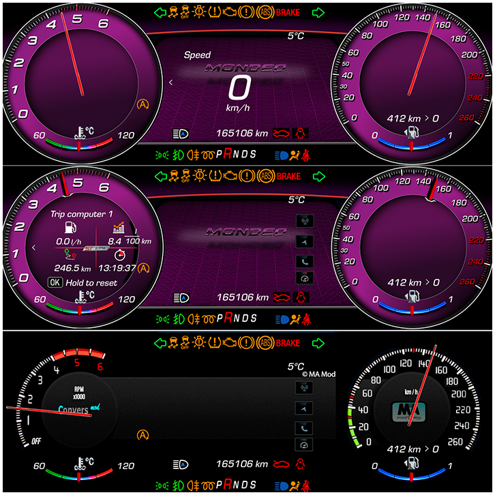The height and width of the screenshot is (495, 495).
Task: Click left chevron beside Speed display
Action: coord(170,82)
